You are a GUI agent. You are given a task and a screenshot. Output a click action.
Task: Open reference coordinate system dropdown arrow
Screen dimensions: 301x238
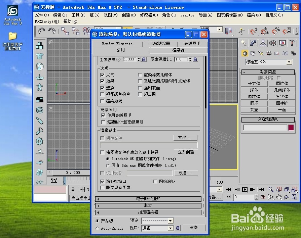pyautogui.click(x=220, y=29)
